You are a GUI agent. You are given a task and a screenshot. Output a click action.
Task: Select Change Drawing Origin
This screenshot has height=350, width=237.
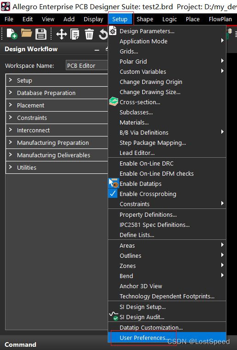click(167, 82)
